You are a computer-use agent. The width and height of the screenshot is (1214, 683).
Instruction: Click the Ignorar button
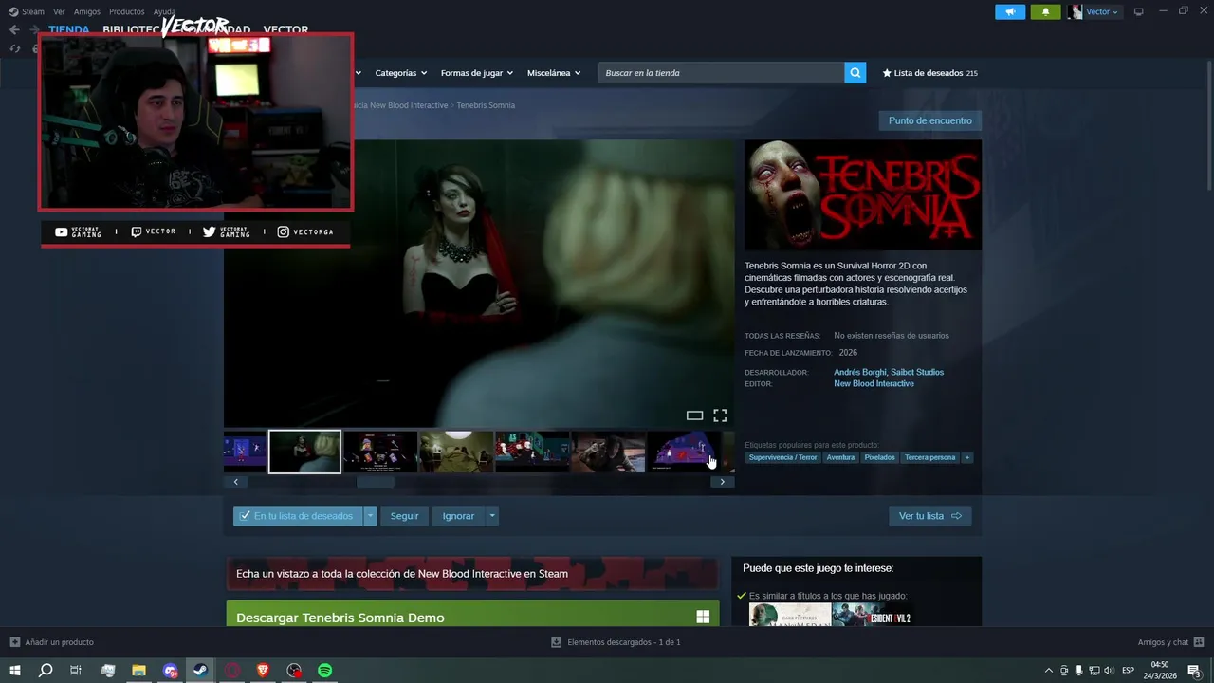[x=458, y=516]
